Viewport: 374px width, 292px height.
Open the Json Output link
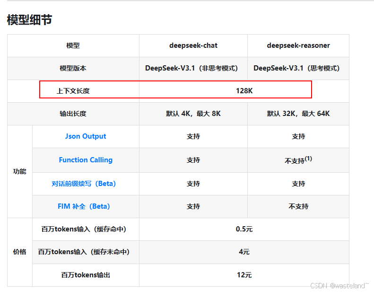(x=86, y=136)
